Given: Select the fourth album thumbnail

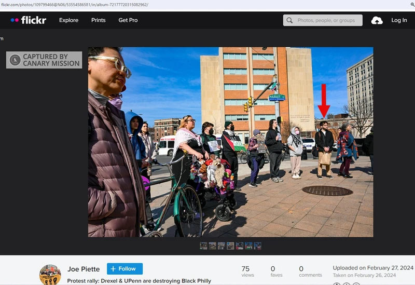Looking at the screenshot, I should (x=230, y=246).
